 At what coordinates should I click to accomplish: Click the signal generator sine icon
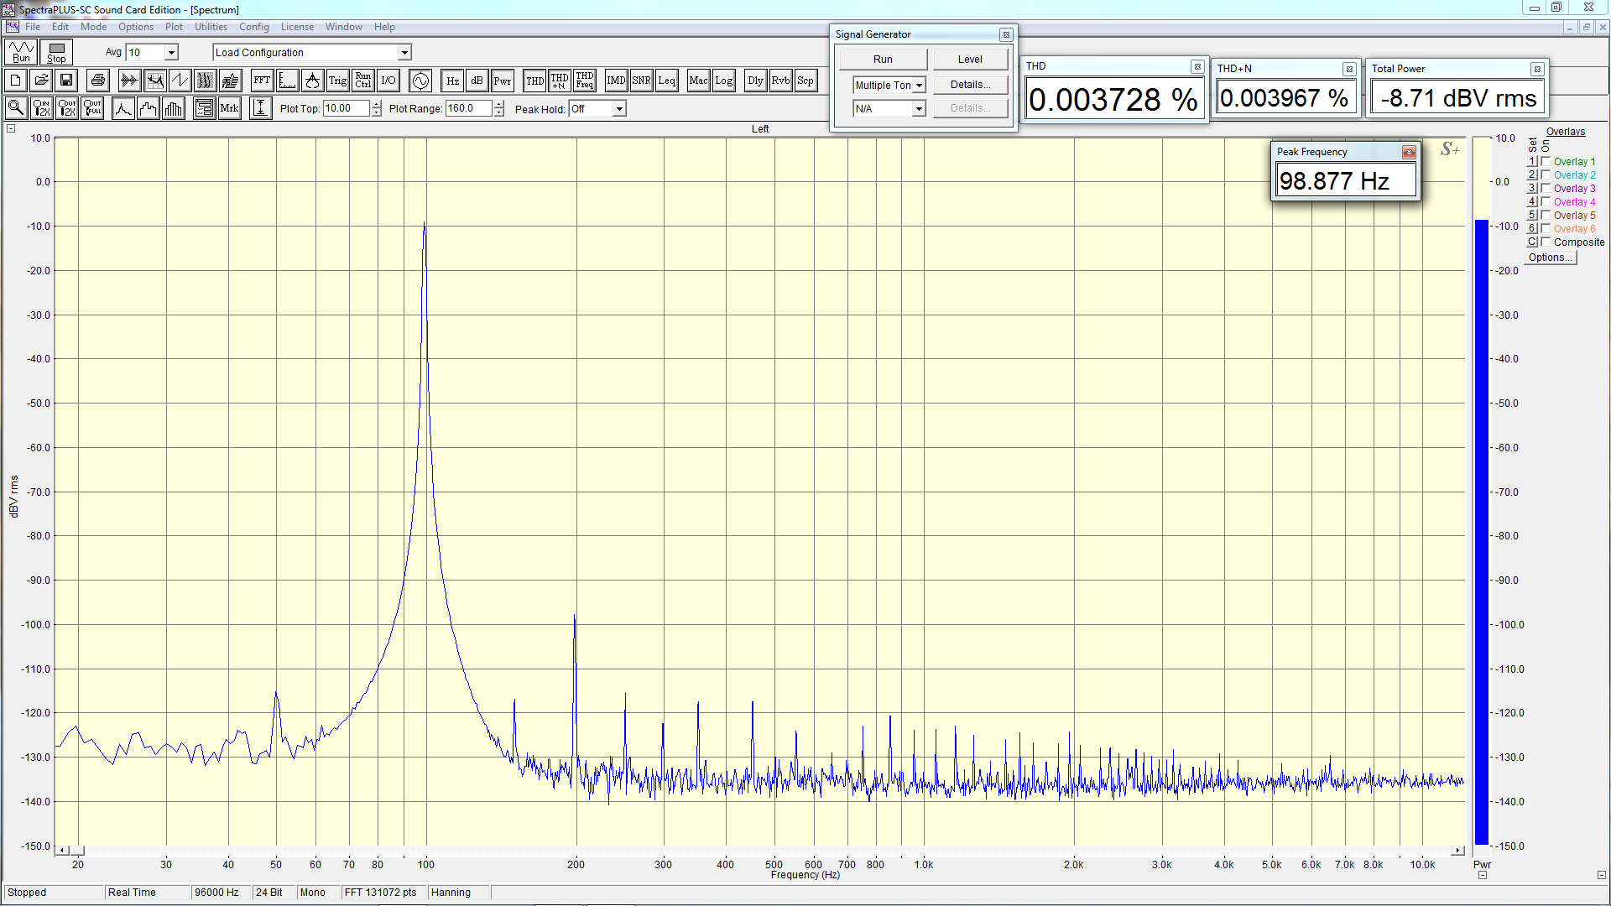coord(420,81)
